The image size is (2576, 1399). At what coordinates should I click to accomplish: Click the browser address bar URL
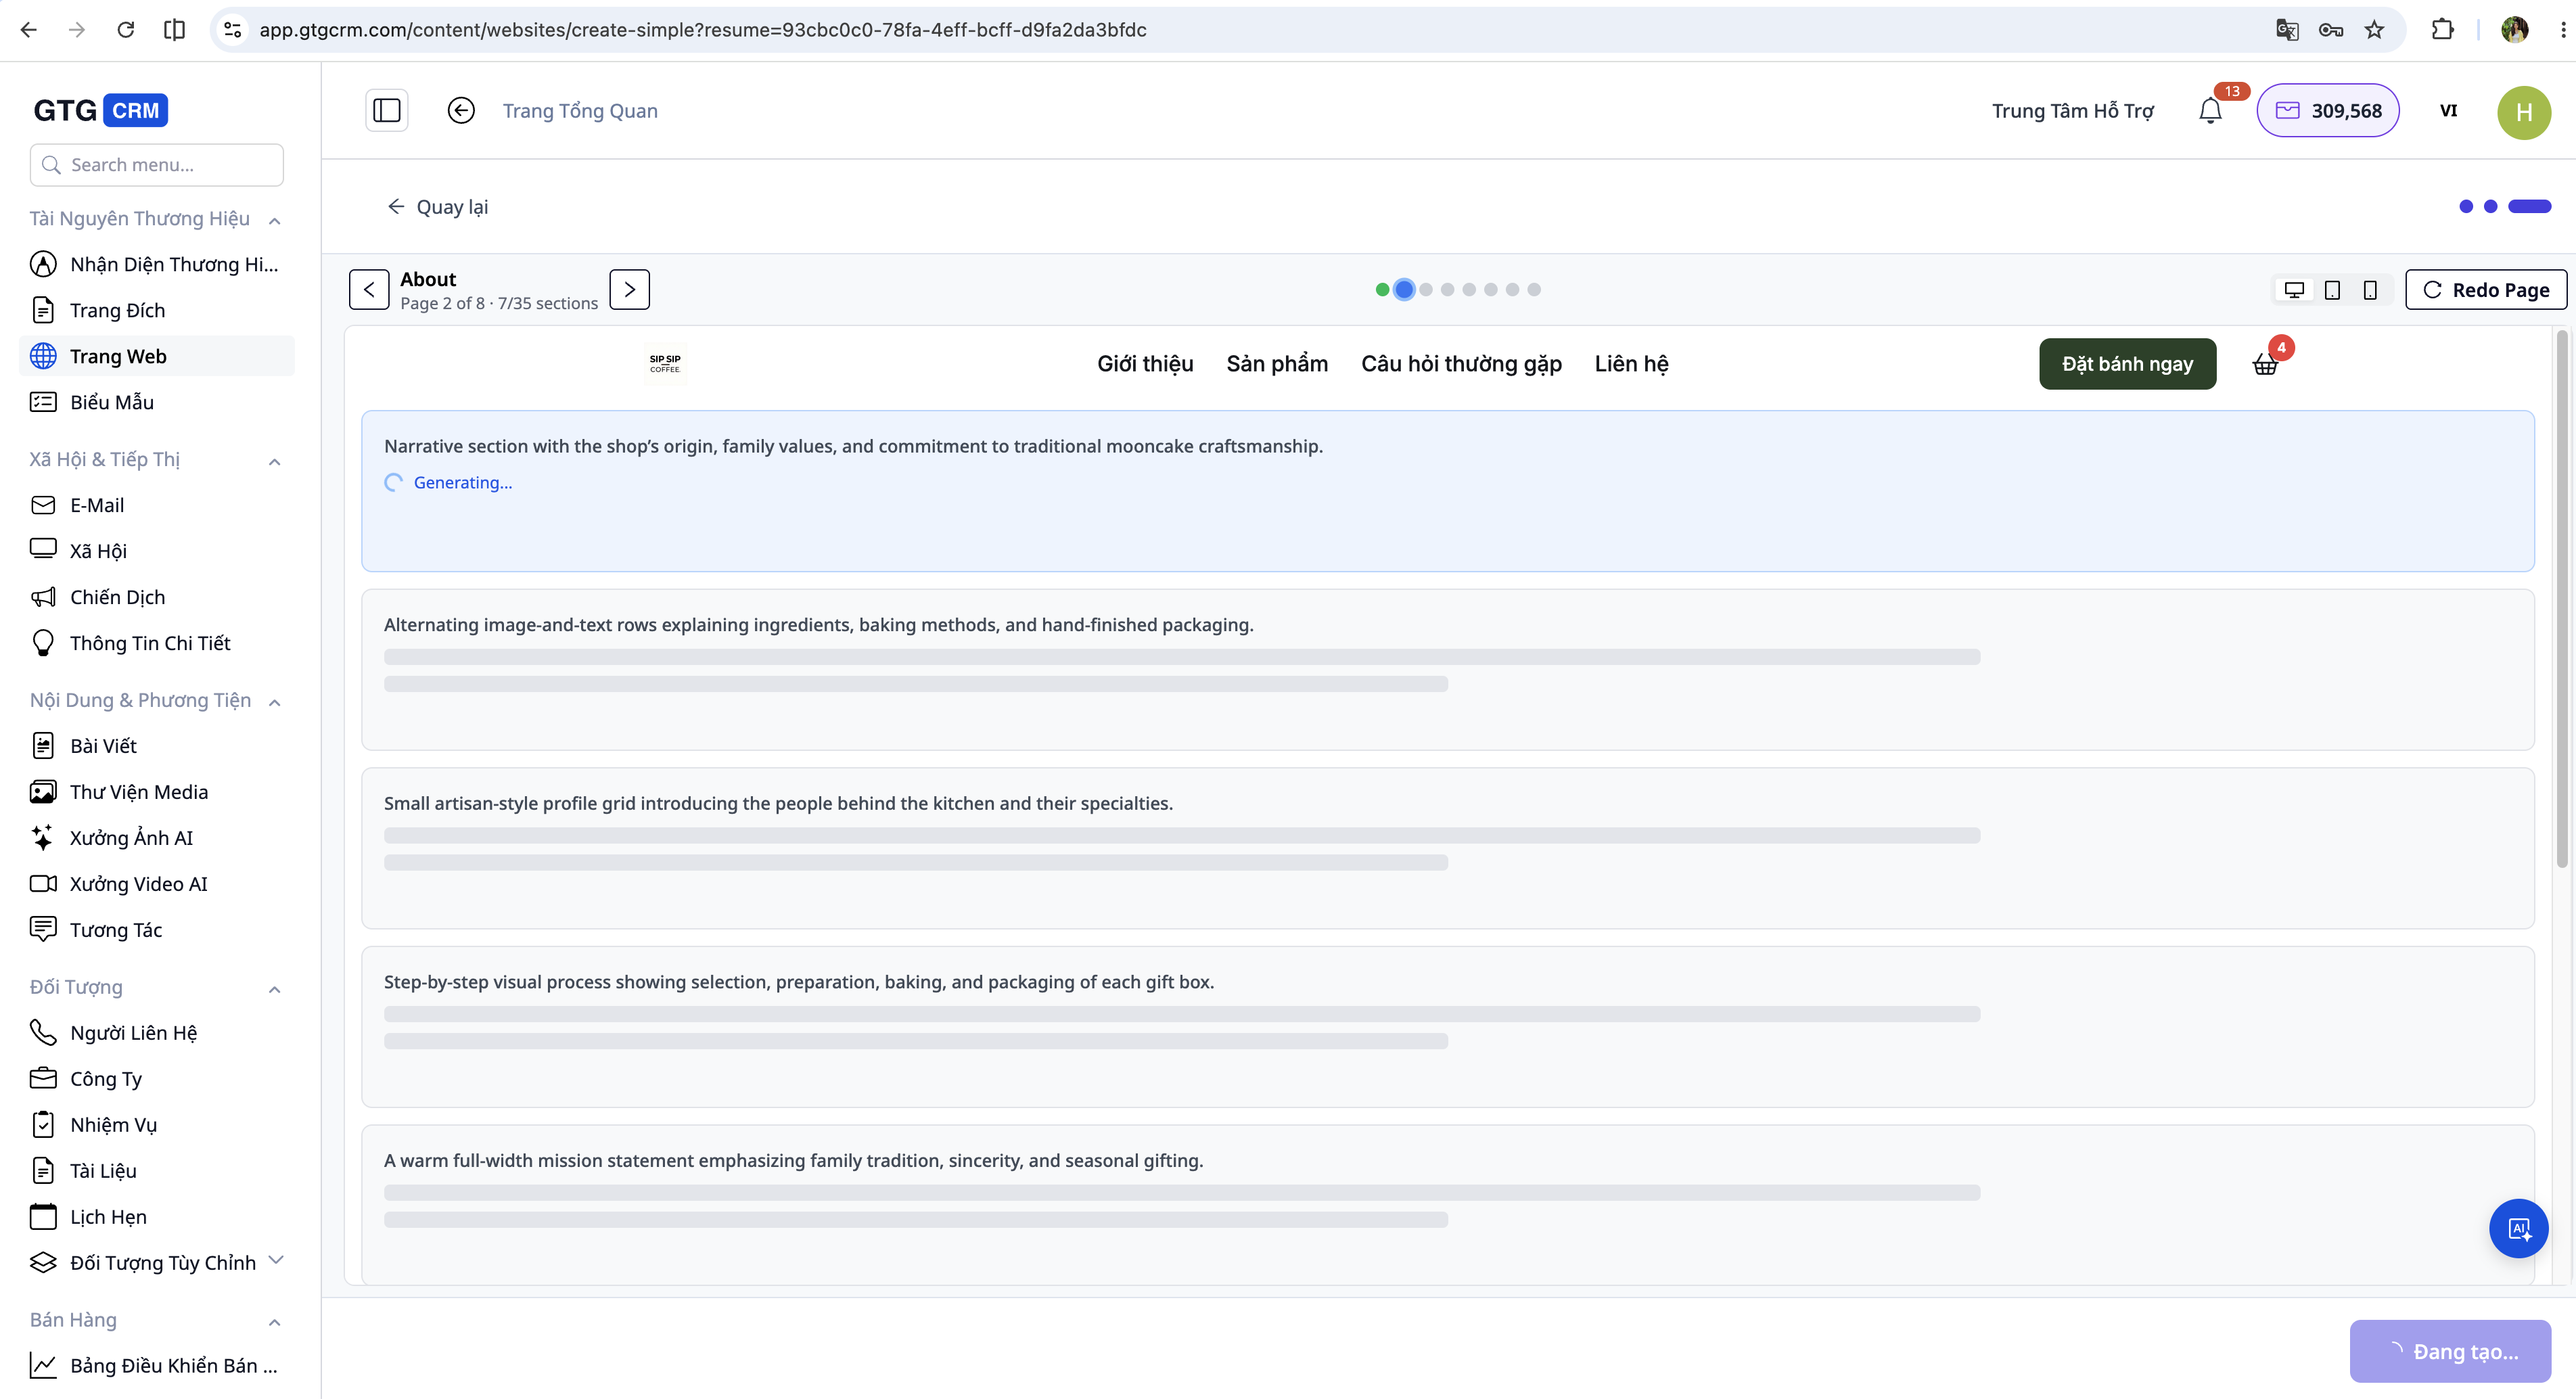(x=702, y=30)
